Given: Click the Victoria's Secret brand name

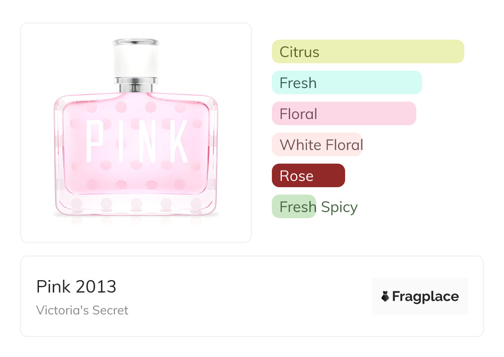Looking at the screenshot, I should 82,310.
